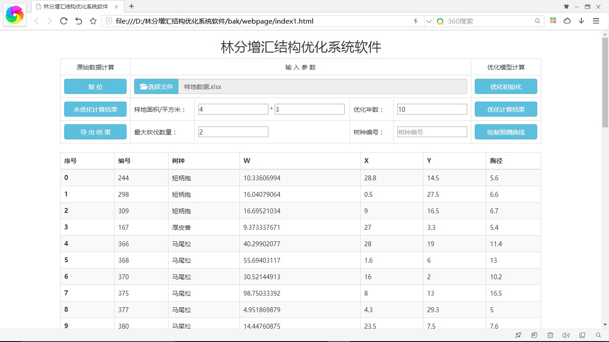Open the downloads arrow icon

(x=581, y=21)
